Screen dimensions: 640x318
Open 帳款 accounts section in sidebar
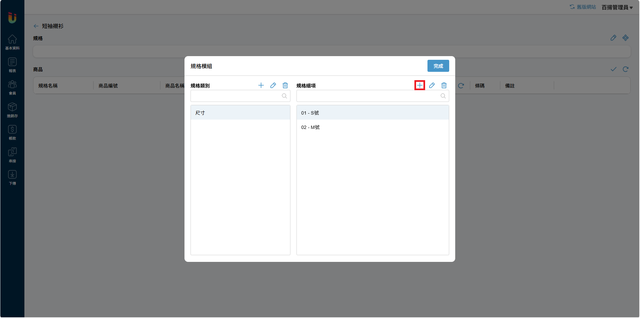12,133
